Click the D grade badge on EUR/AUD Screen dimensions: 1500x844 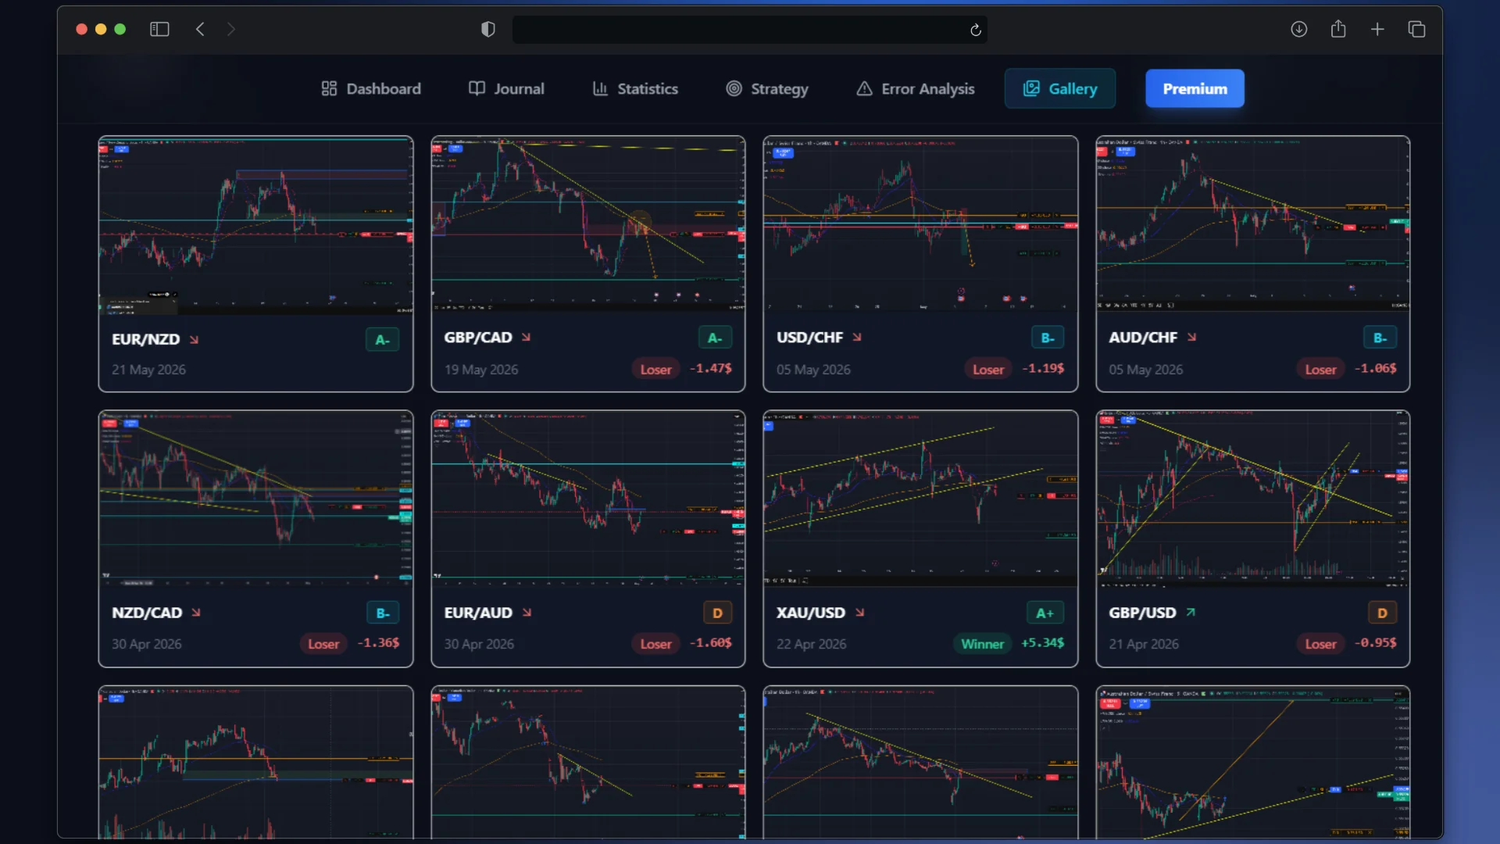(x=717, y=613)
